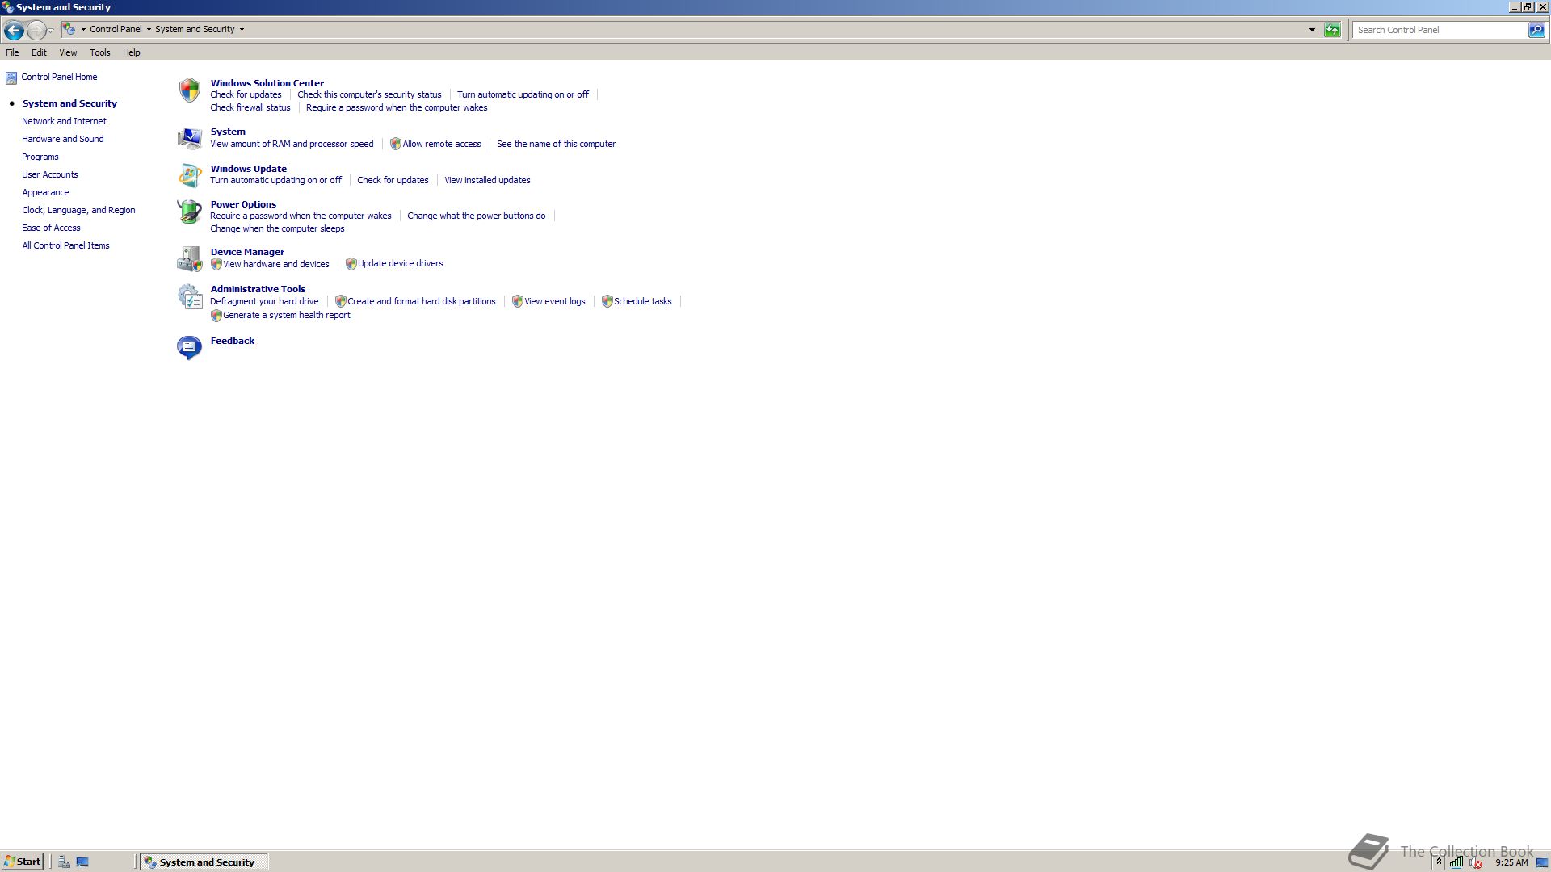The image size is (1551, 872).
Task: Click the network tray icon
Action: click(1456, 862)
